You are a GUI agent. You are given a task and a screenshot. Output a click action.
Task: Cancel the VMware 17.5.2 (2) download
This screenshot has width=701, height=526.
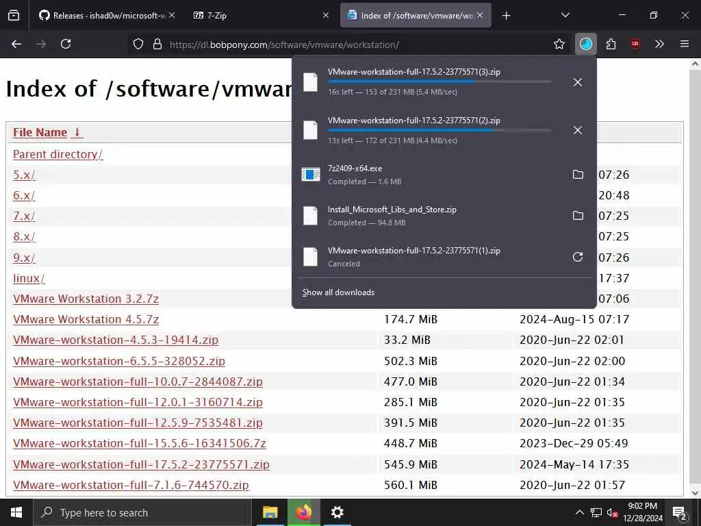(578, 130)
